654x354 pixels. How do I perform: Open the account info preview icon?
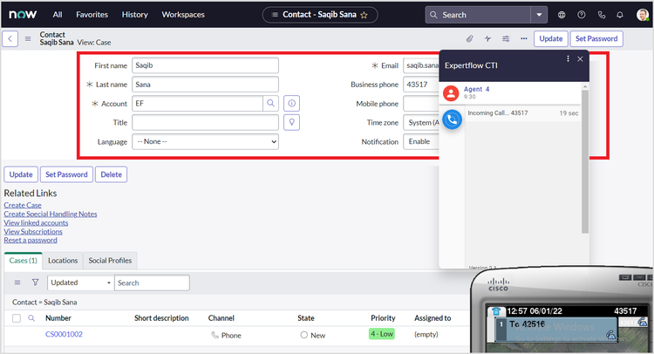click(x=292, y=103)
